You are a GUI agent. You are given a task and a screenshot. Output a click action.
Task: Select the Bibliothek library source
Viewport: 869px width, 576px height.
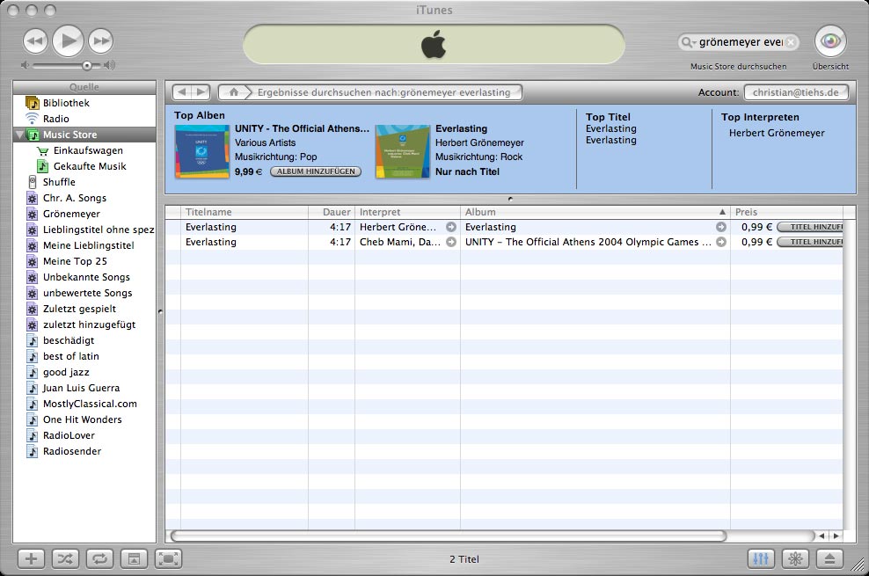[x=66, y=103]
